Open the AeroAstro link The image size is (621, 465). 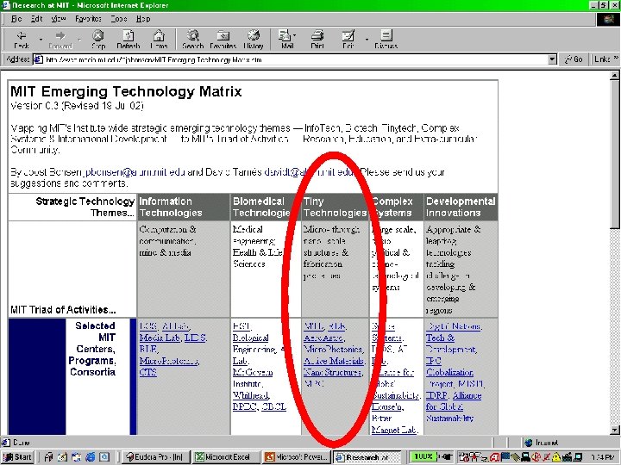click(x=324, y=338)
